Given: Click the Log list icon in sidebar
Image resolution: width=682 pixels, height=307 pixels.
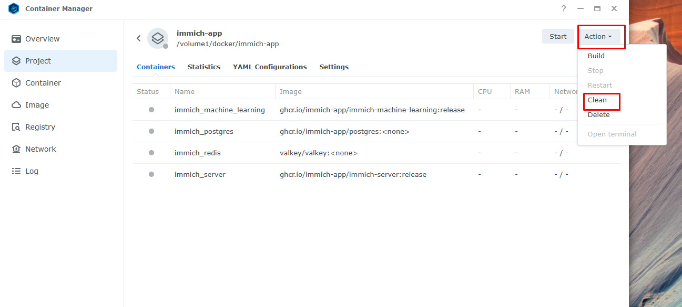Looking at the screenshot, I should click(x=16, y=171).
